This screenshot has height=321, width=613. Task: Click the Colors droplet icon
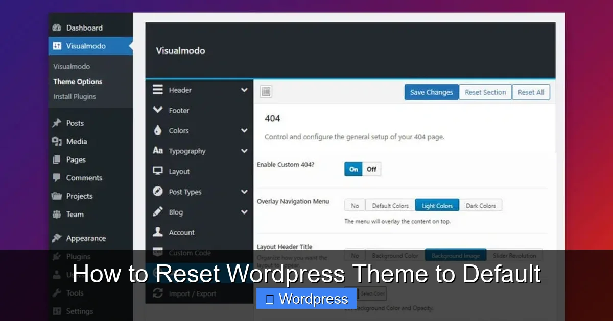(x=158, y=130)
